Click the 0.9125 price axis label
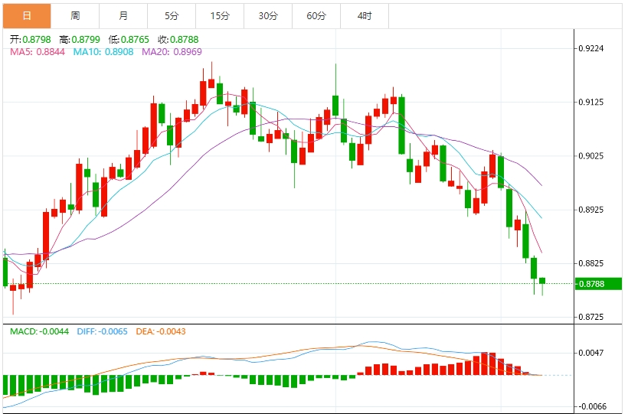This screenshot has height=414, width=628. coord(591,102)
